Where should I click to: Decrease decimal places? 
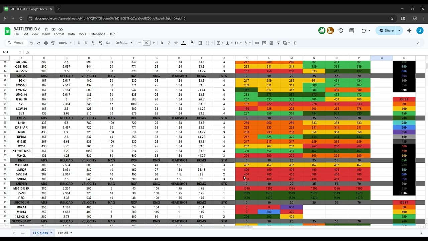pyautogui.click(x=93, y=43)
